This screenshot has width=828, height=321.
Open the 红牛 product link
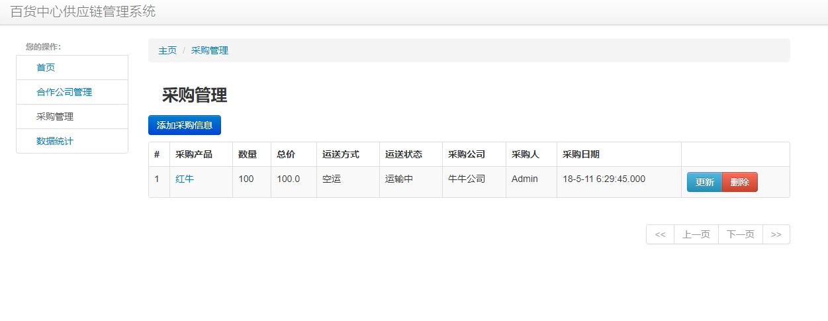pos(185,179)
